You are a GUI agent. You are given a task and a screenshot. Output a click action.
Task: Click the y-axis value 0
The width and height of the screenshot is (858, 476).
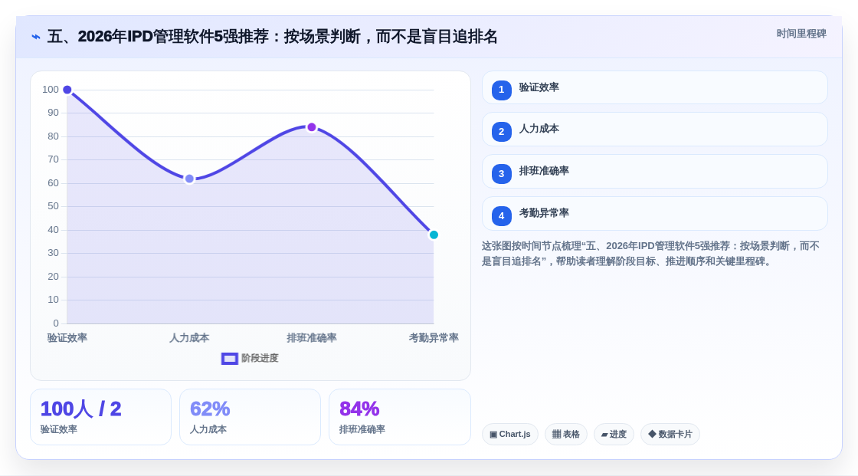click(x=56, y=323)
